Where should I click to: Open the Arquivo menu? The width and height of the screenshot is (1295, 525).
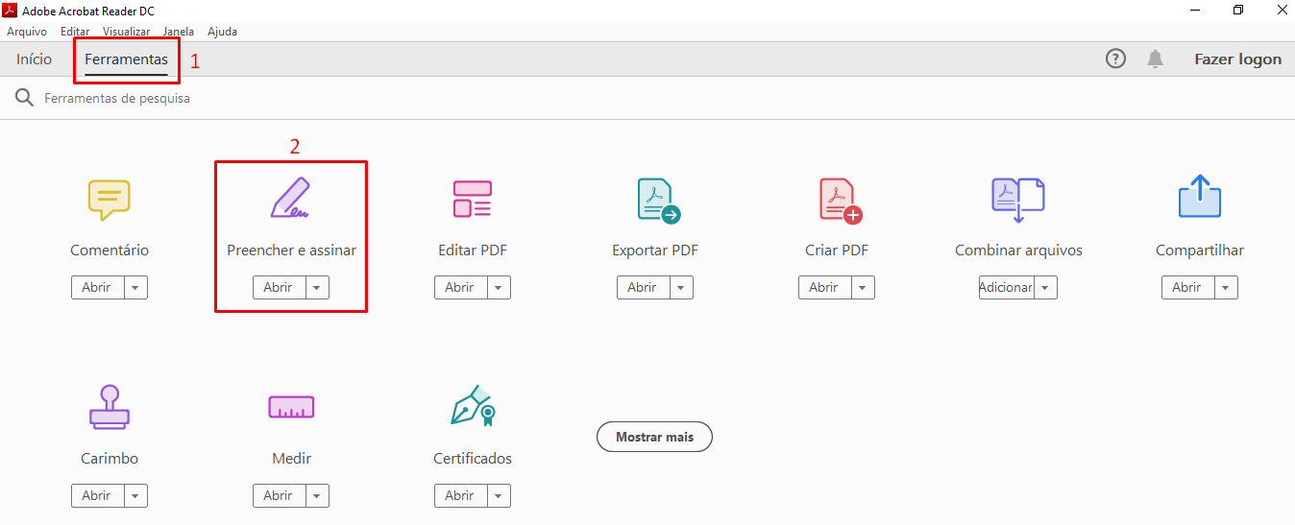(27, 32)
